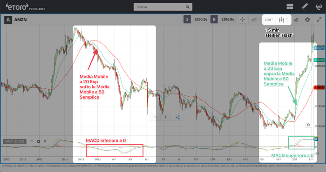The image size is (326, 172).
Task: Open the chart layout grid icon
Action: coord(290,7)
